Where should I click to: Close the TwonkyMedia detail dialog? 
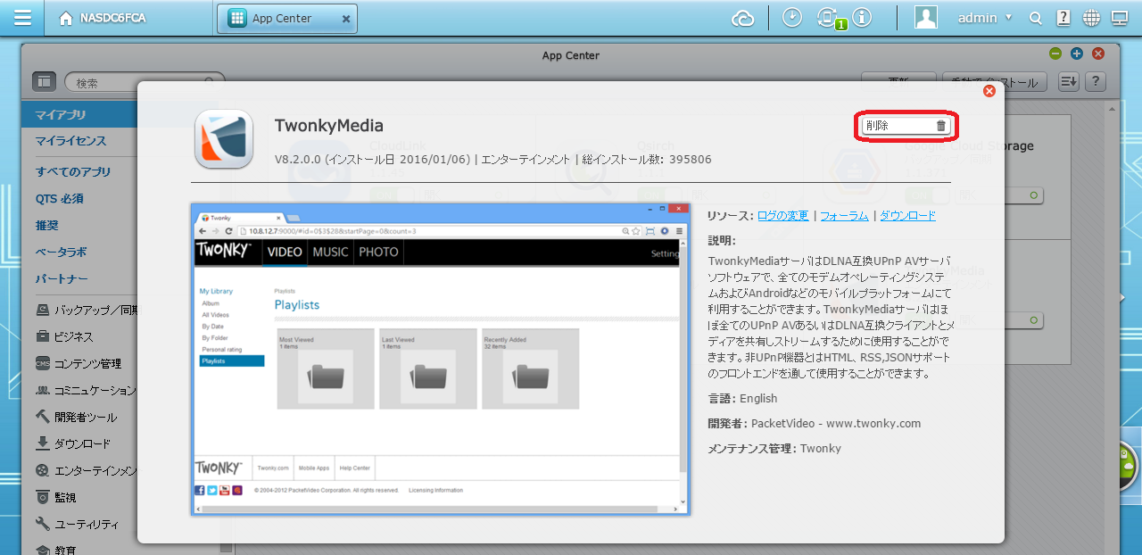pyautogui.click(x=989, y=91)
